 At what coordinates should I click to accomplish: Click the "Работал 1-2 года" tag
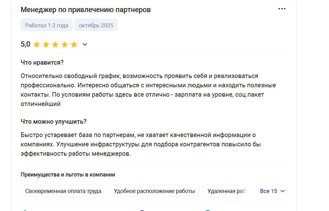[47, 25]
